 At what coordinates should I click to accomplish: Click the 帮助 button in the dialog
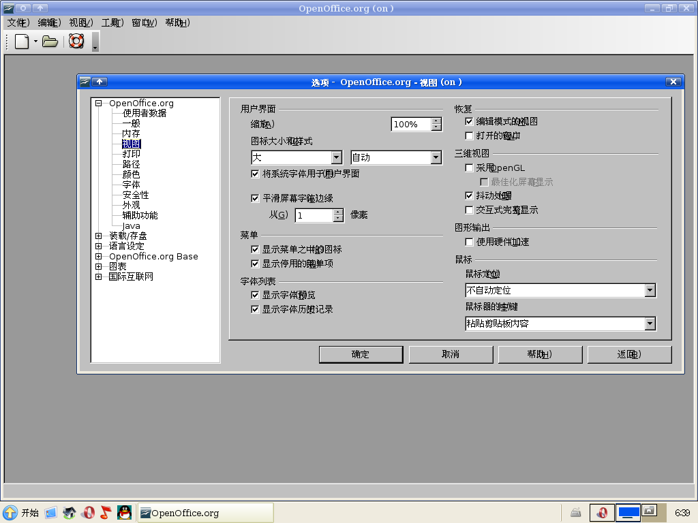point(541,354)
